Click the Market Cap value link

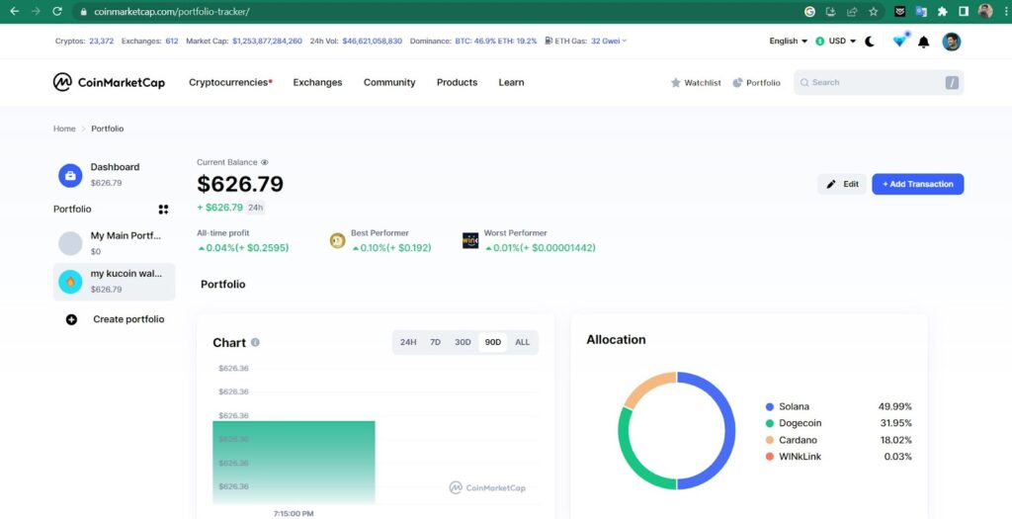pyautogui.click(x=267, y=41)
